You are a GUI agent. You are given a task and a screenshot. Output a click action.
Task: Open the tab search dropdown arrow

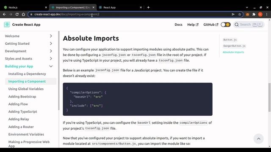pos(247,8)
